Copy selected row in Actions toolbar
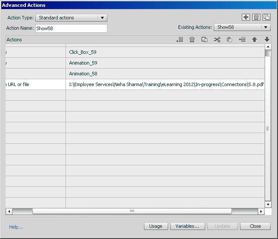 (x=204, y=40)
